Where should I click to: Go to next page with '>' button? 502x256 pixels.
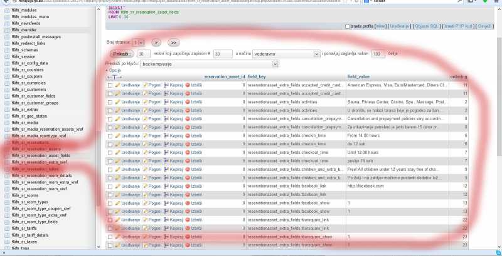coord(156,42)
